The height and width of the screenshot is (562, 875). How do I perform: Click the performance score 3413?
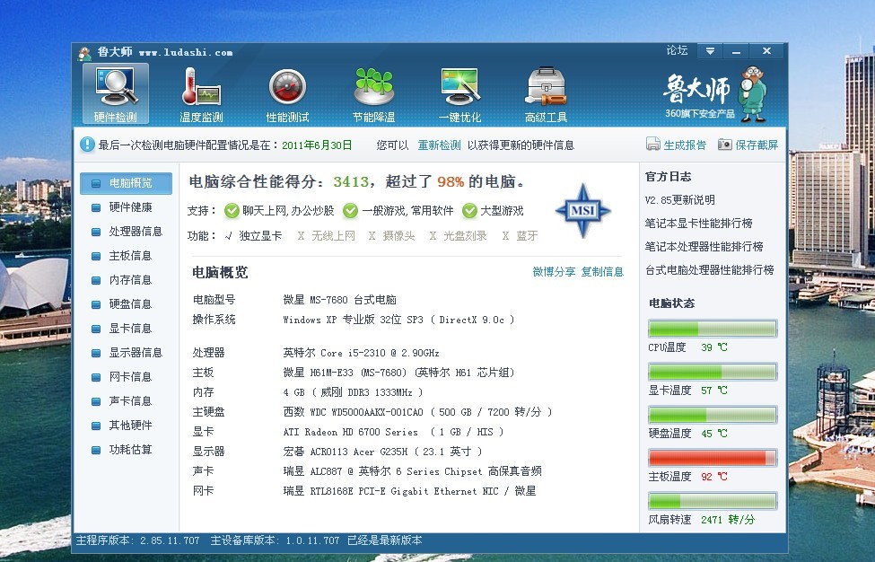pos(351,182)
